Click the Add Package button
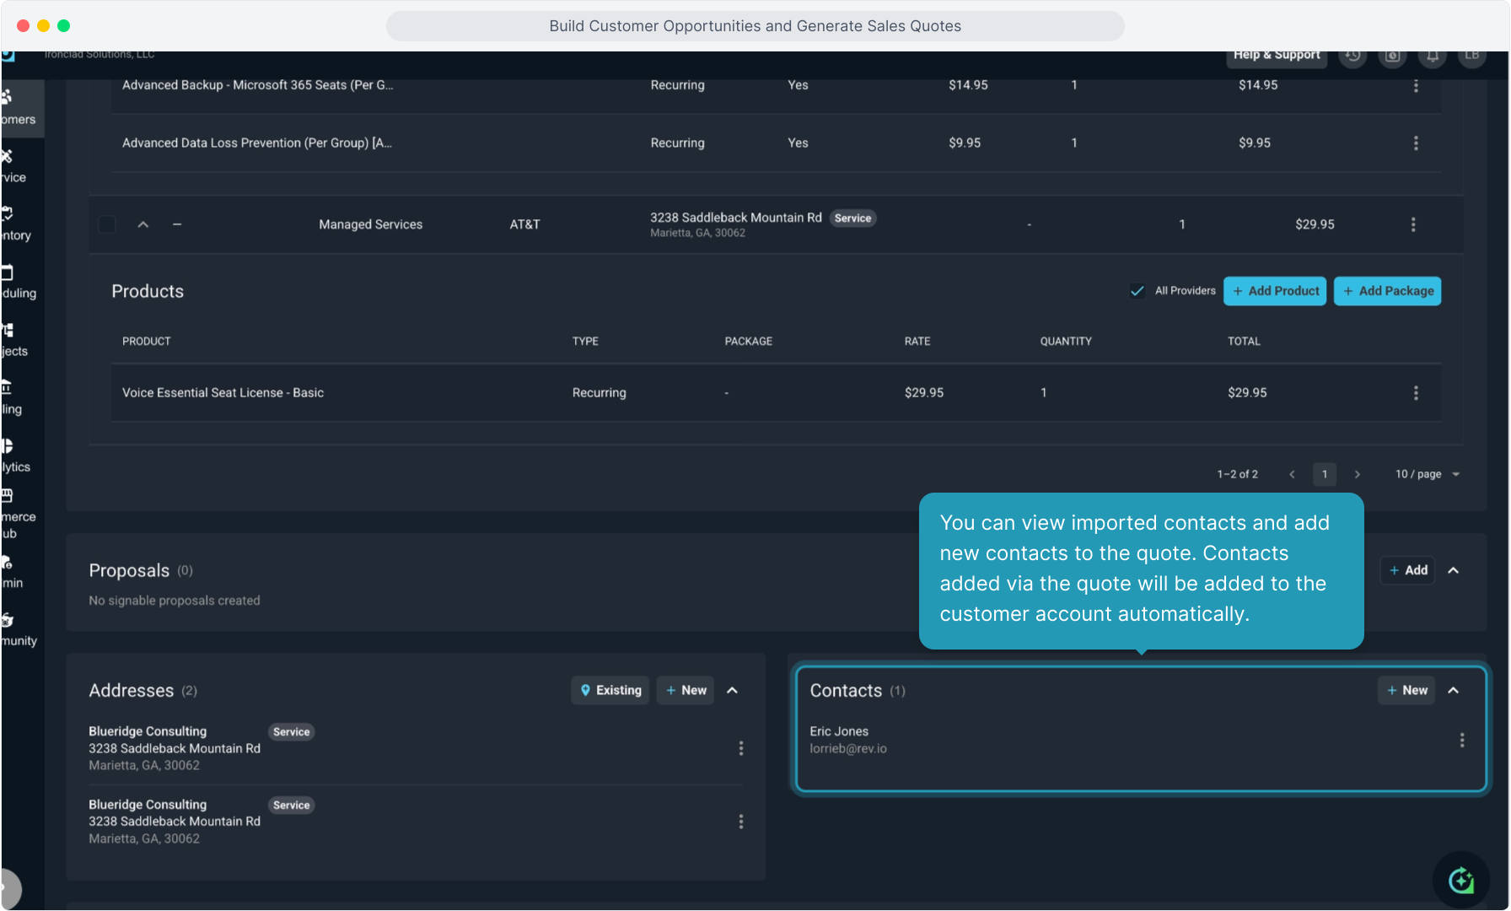 (x=1386, y=291)
